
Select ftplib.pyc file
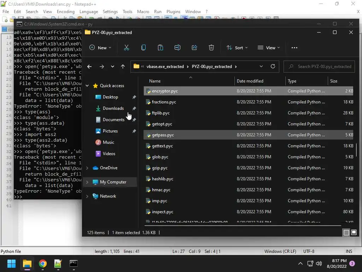[x=249, y=113]
